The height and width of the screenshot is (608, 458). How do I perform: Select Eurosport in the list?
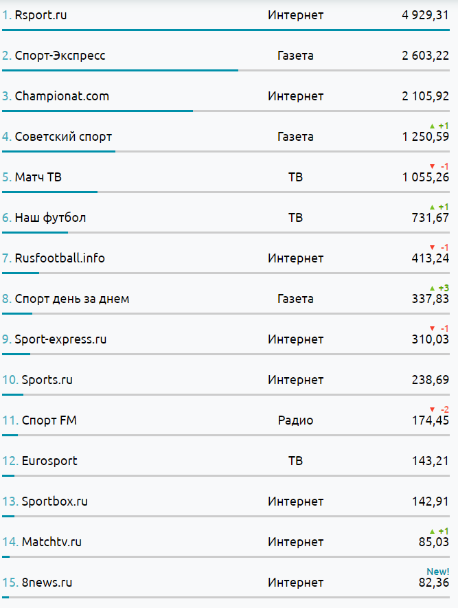[49, 461]
